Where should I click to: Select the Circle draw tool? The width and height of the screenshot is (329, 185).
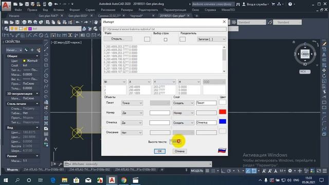tap(46, 76)
